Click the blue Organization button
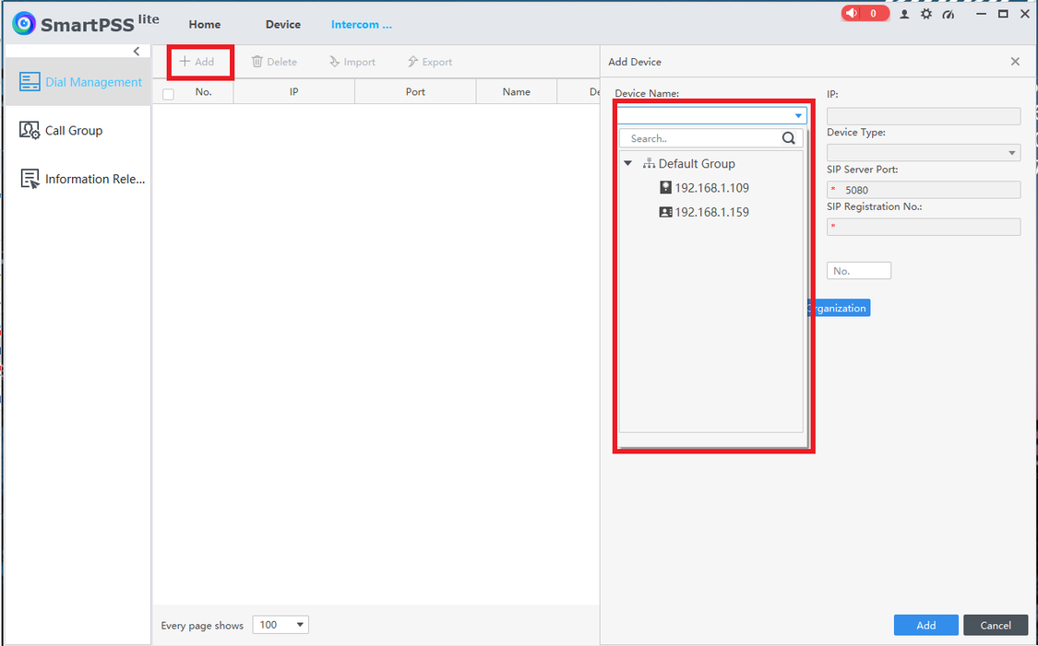 (839, 308)
